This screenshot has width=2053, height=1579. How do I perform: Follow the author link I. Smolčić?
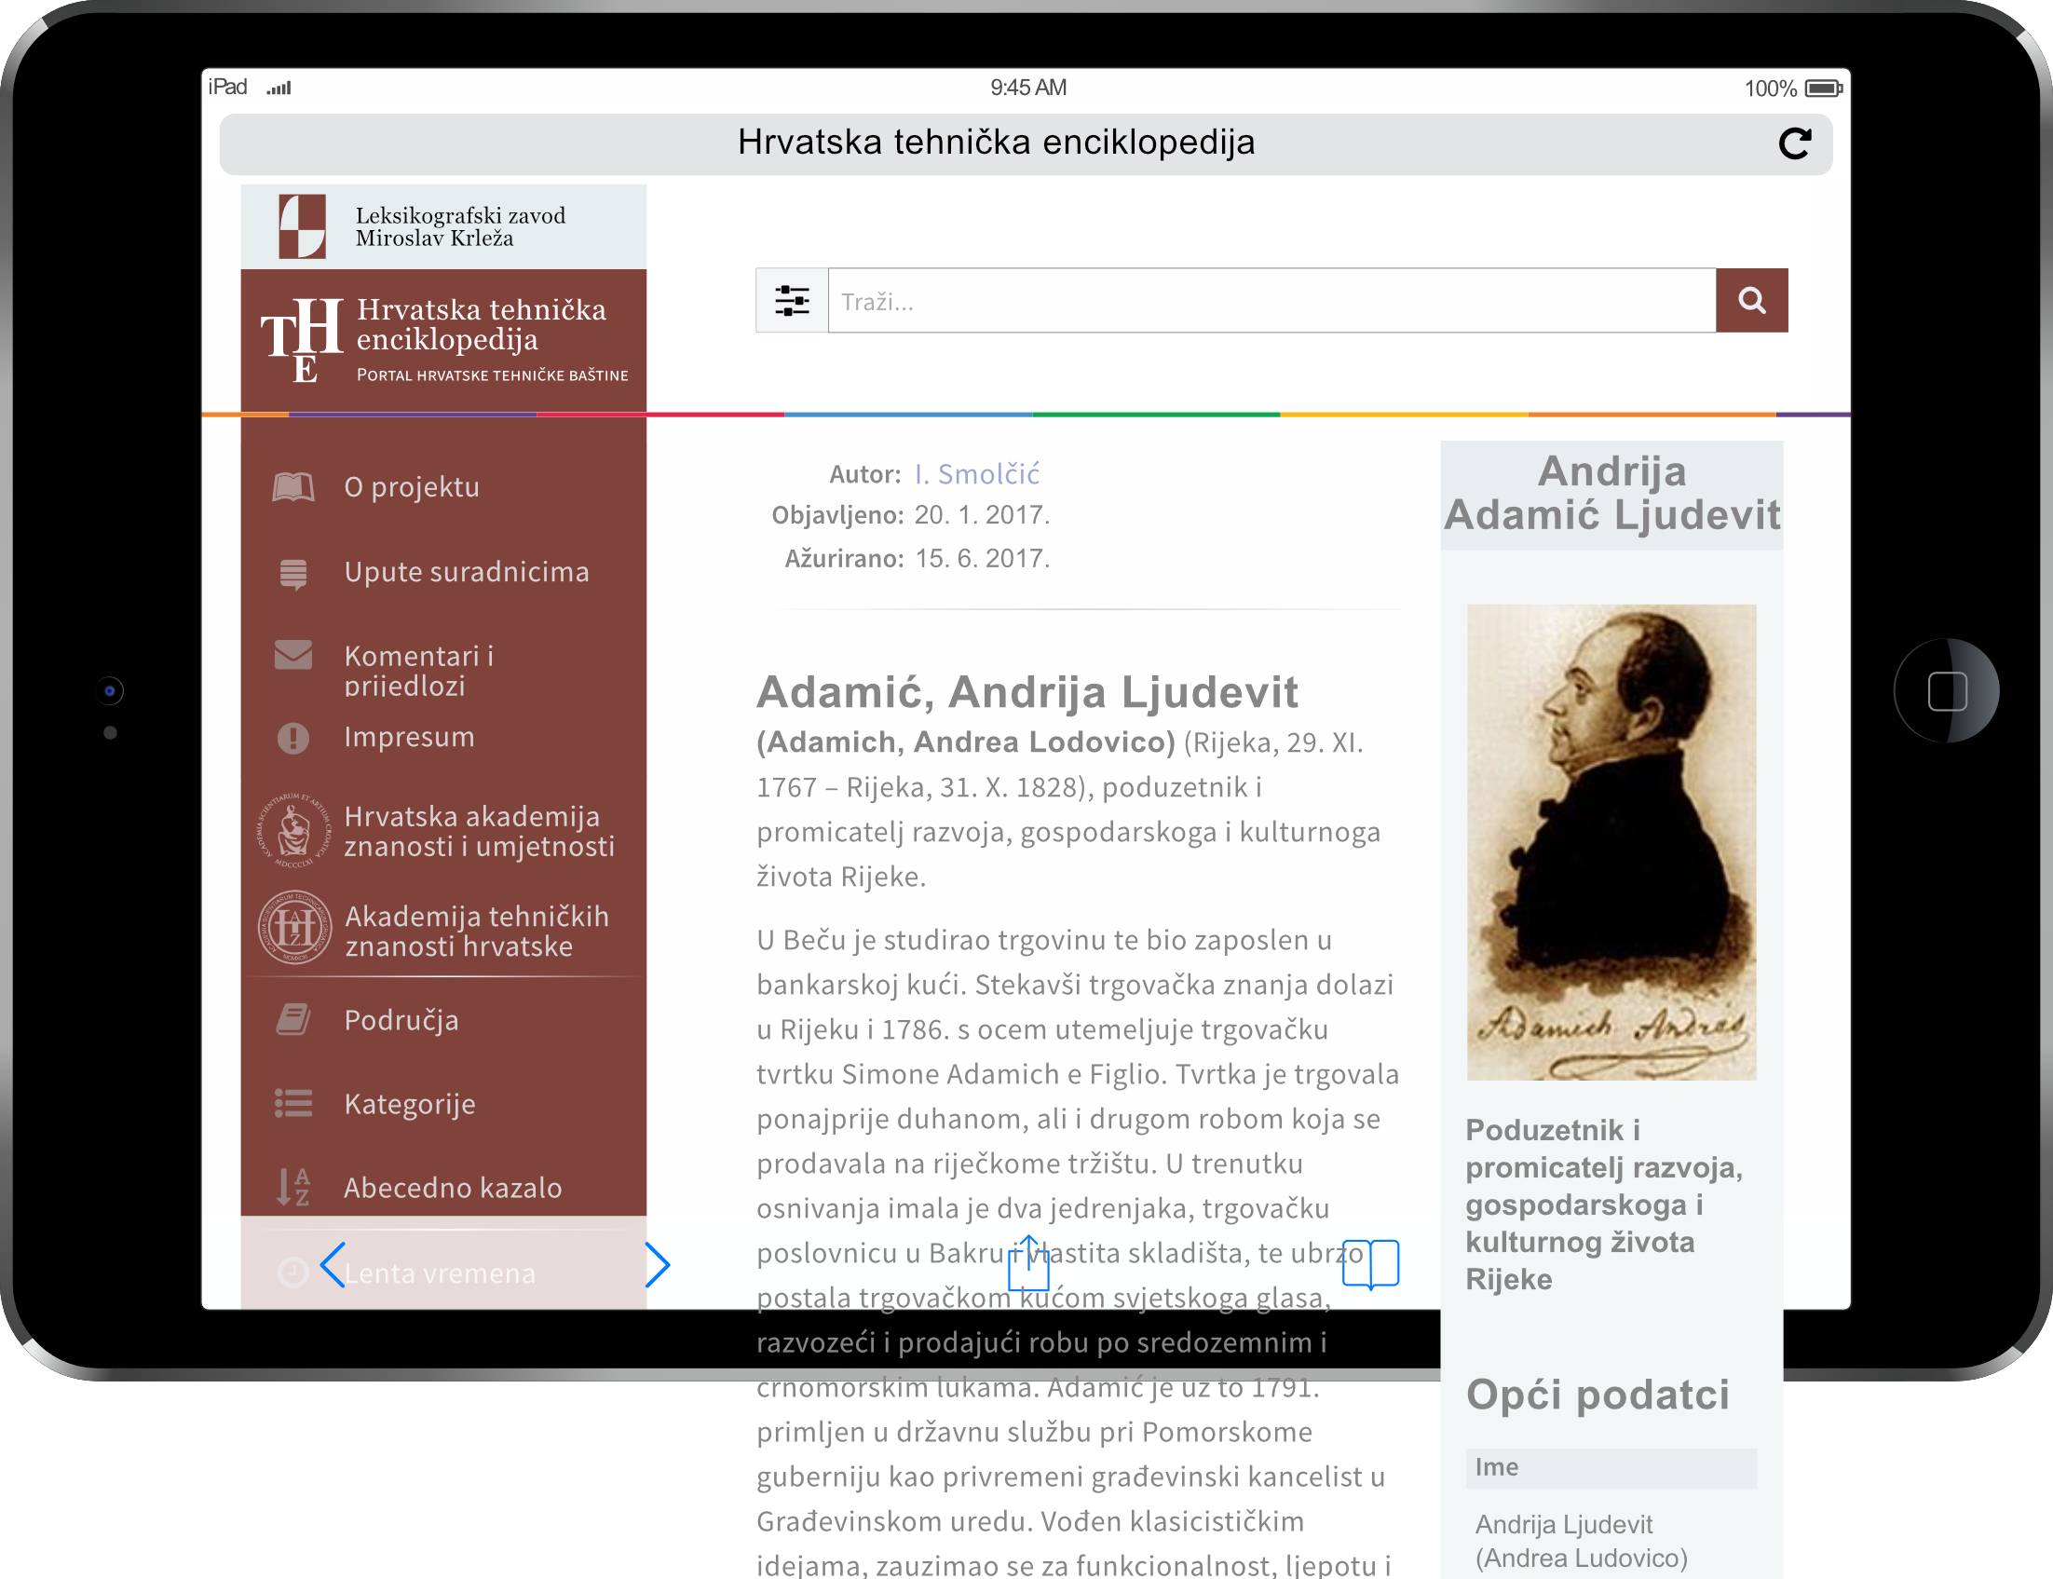coord(976,473)
